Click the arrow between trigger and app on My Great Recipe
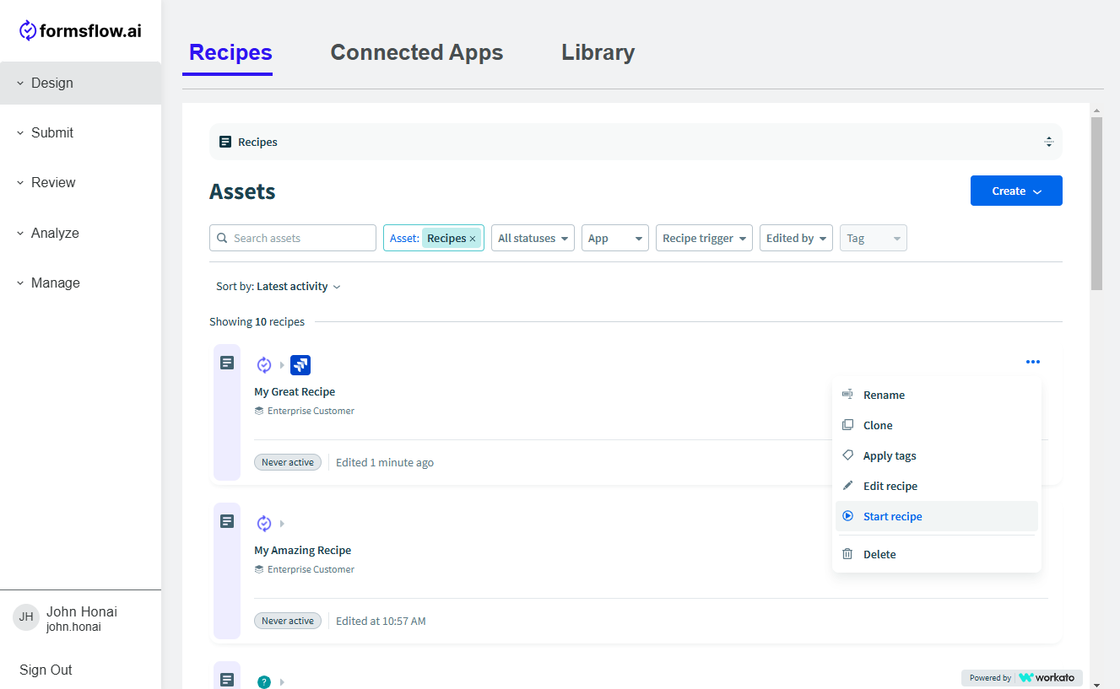Viewport: 1120px width, 689px height. tap(282, 365)
